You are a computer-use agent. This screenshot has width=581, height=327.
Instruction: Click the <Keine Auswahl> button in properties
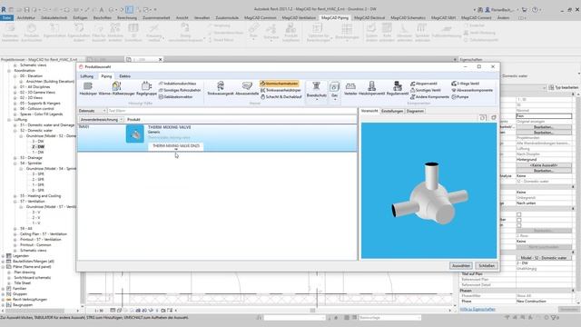point(544,165)
